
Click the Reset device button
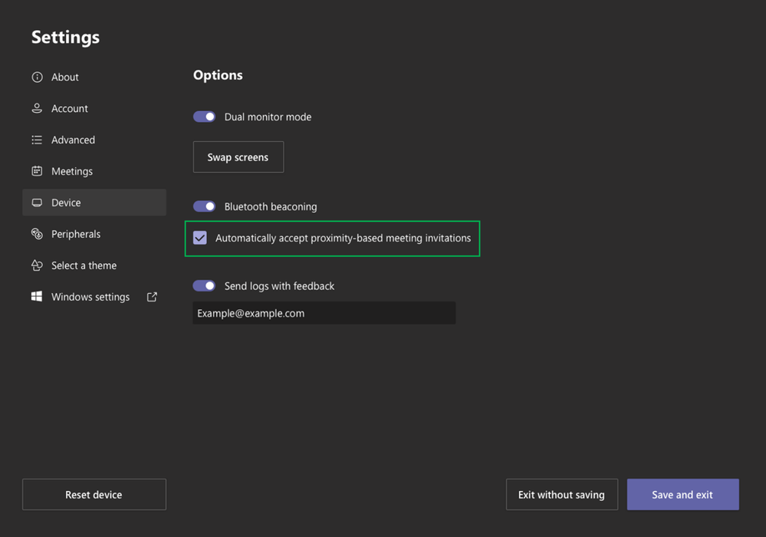[x=94, y=495]
